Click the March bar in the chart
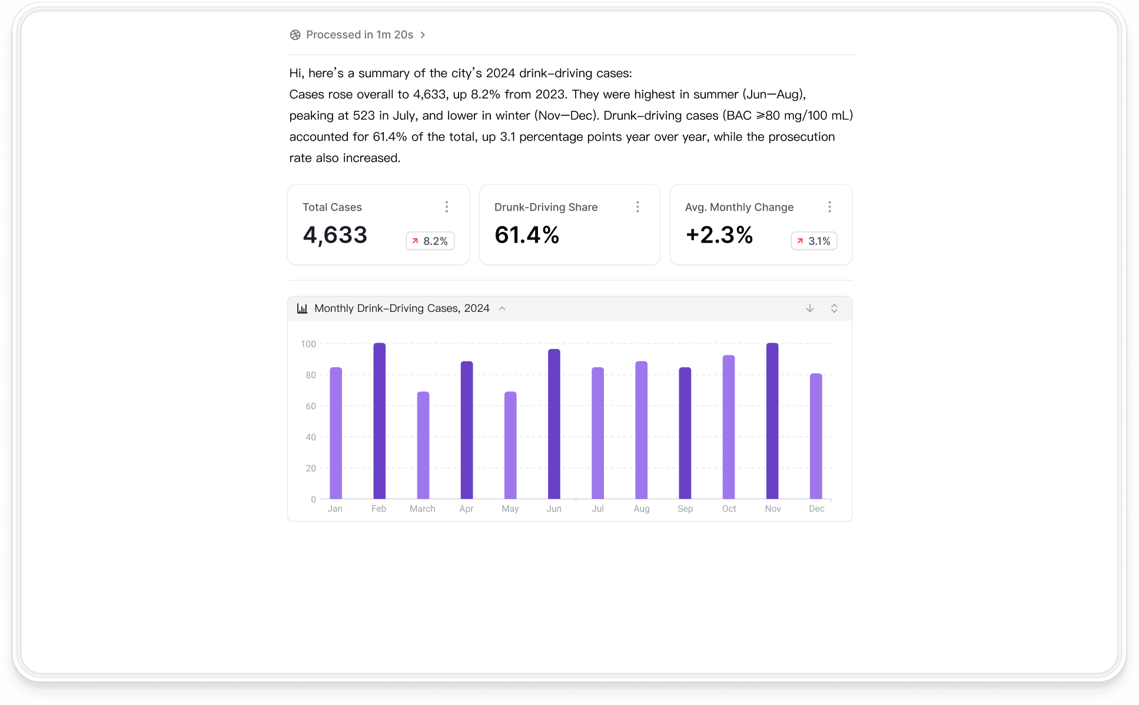Viewport: 1139px width, 705px height. pos(423,445)
